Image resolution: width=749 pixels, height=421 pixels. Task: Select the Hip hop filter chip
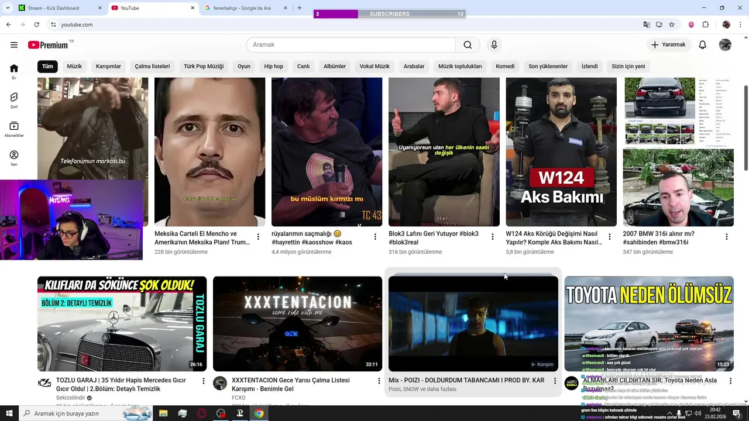pos(273,67)
